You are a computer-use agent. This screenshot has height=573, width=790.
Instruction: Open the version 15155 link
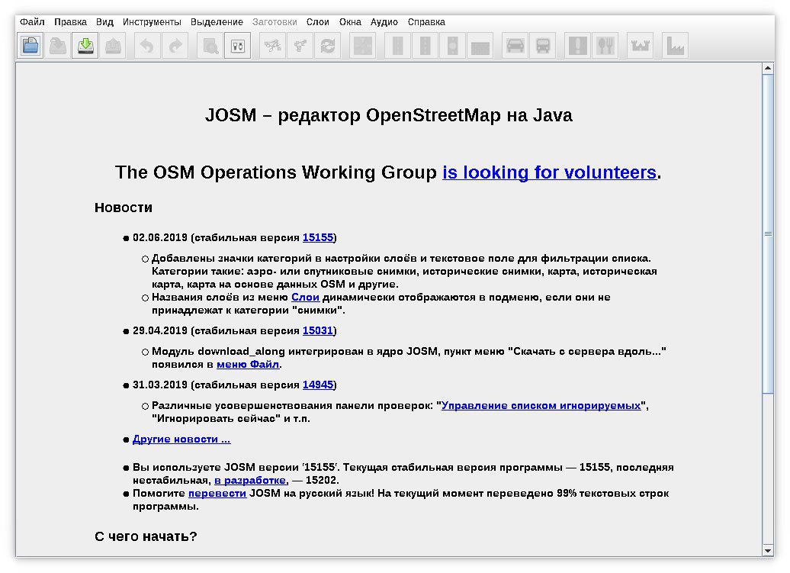click(x=318, y=237)
